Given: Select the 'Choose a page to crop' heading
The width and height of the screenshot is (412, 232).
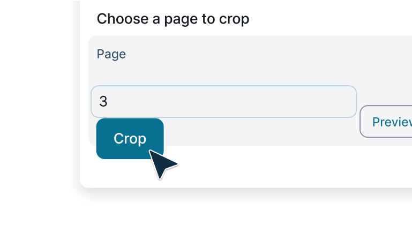Looking at the screenshot, I should (173, 19).
